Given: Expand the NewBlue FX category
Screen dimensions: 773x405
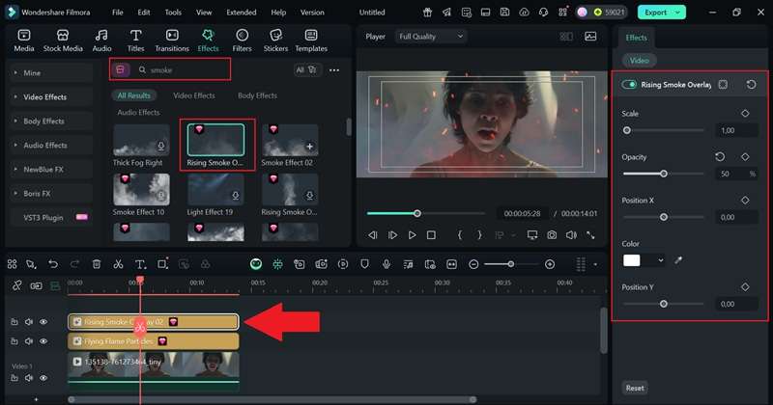Looking at the screenshot, I should (51, 170).
